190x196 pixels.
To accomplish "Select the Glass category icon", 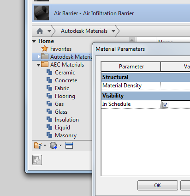I will 49,111.
